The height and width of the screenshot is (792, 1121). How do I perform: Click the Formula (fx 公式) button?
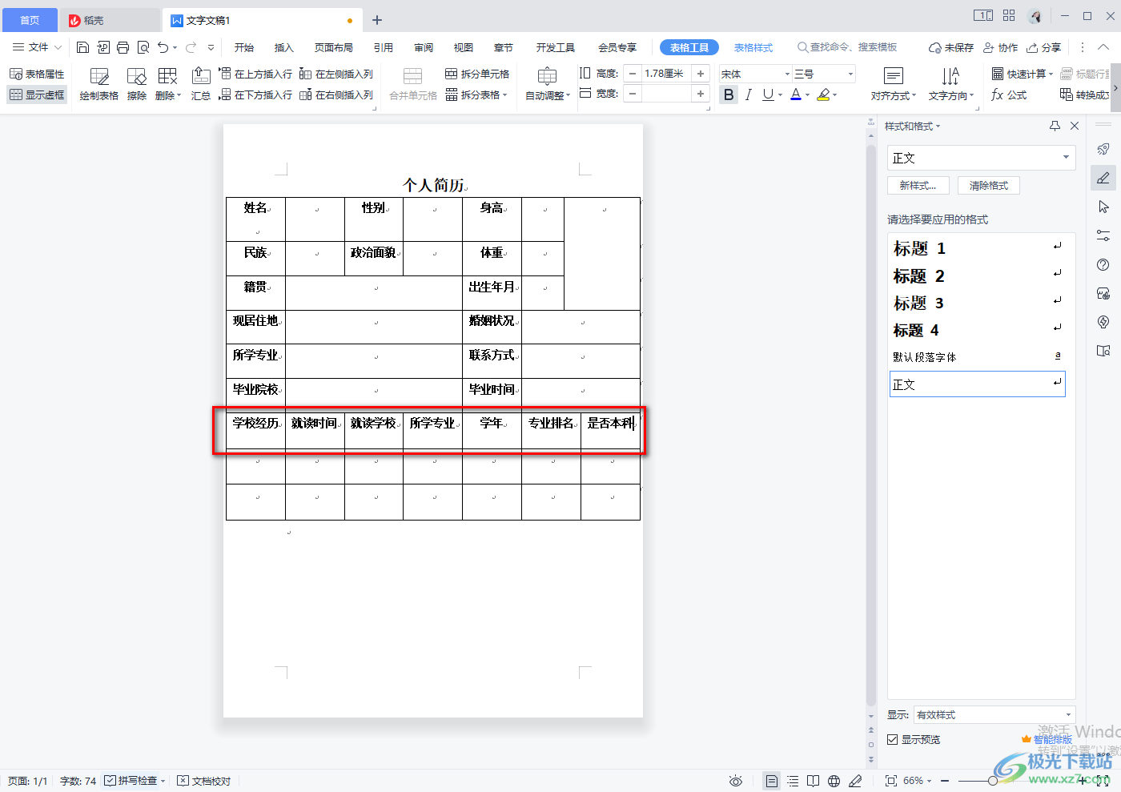pyautogui.click(x=1009, y=94)
